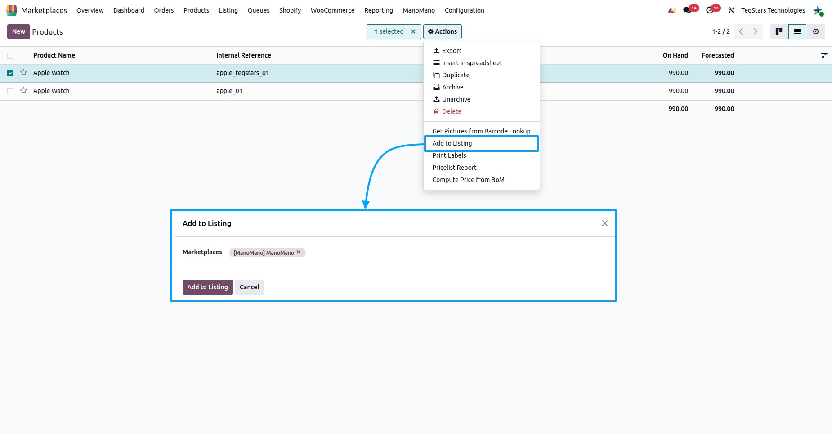Open the Actions dropdown

(443, 31)
